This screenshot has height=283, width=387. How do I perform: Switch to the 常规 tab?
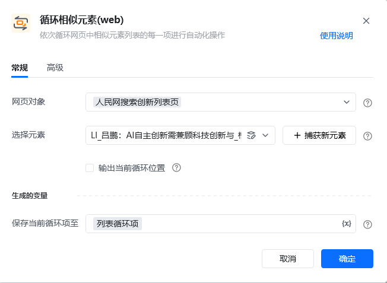[x=20, y=68]
